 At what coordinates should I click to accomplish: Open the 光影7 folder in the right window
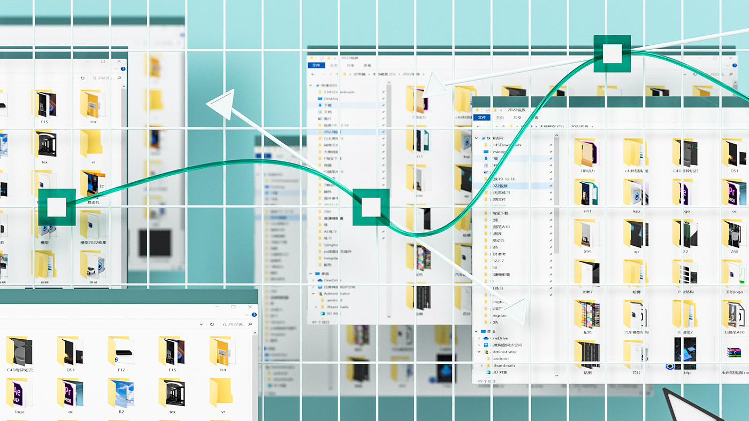[x=587, y=277]
